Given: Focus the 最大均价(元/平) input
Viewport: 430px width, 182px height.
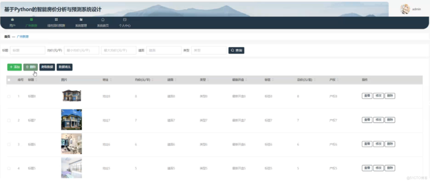Looking at the screenshot, I should point(119,50).
